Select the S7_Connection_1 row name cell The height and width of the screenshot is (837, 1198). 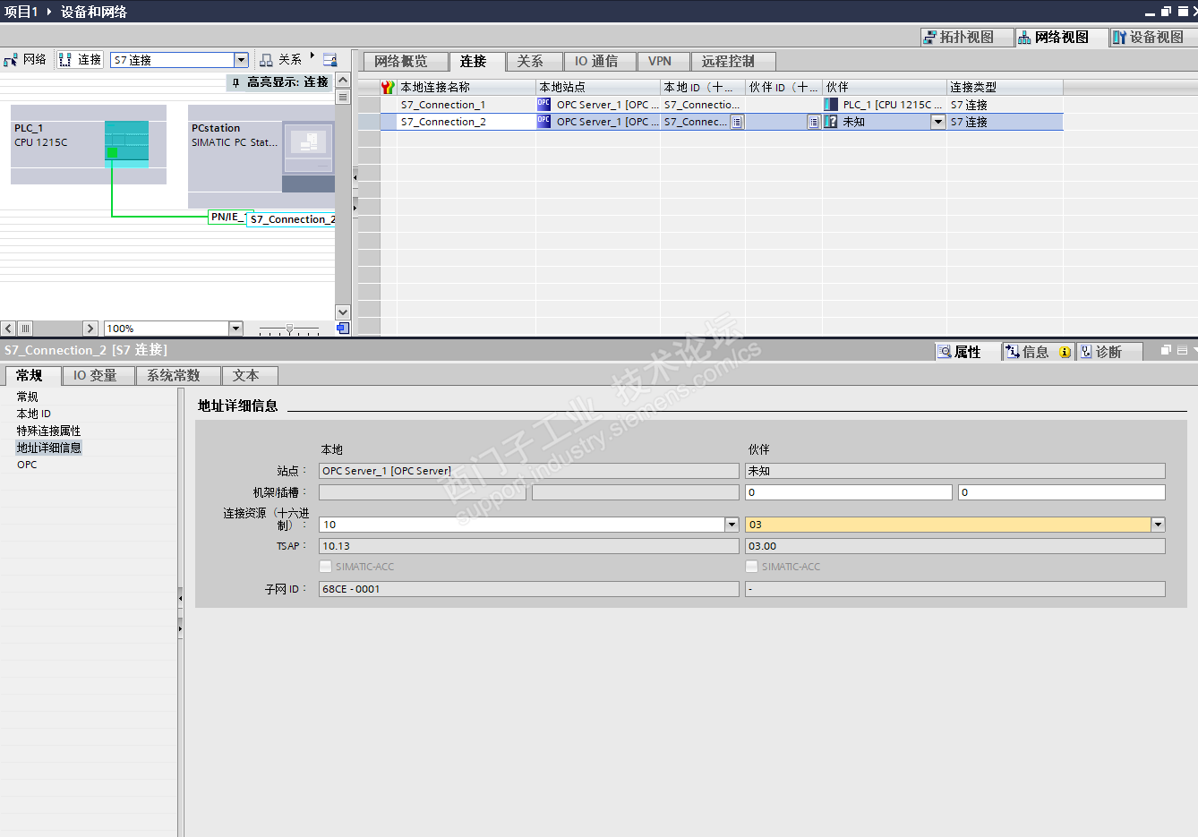[466, 105]
